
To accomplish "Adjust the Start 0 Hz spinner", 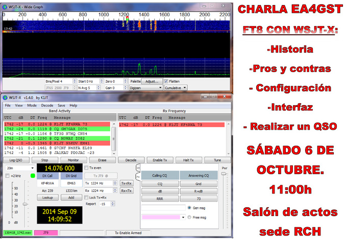I will click(x=102, y=82).
